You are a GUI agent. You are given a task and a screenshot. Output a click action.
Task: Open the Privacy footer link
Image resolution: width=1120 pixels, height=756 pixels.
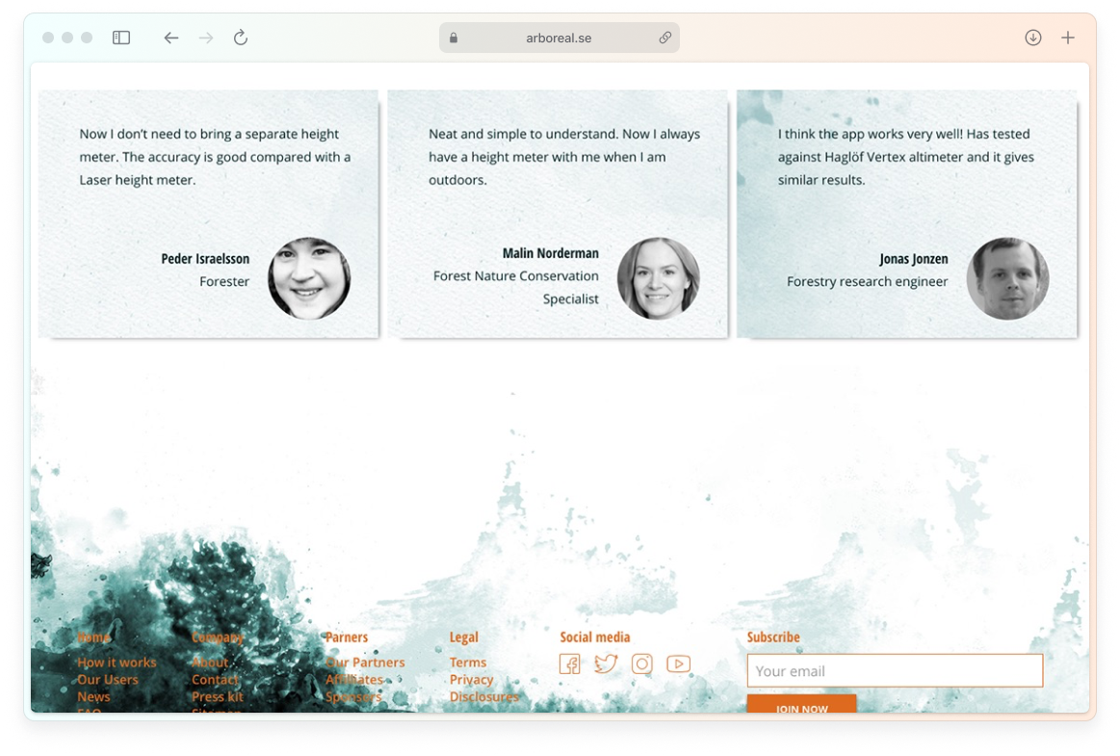click(x=472, y=680)
